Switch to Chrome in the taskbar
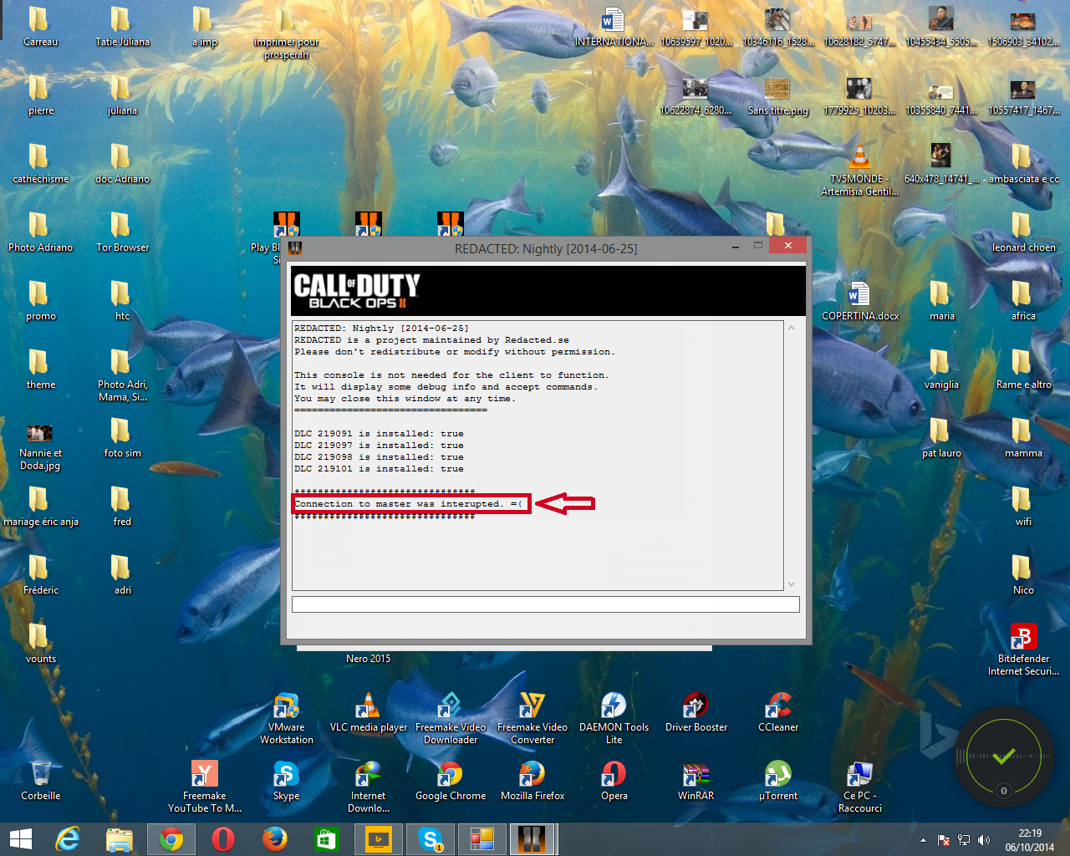The height and width of the screenshot is (856, 1070). (x=171, y=839)
